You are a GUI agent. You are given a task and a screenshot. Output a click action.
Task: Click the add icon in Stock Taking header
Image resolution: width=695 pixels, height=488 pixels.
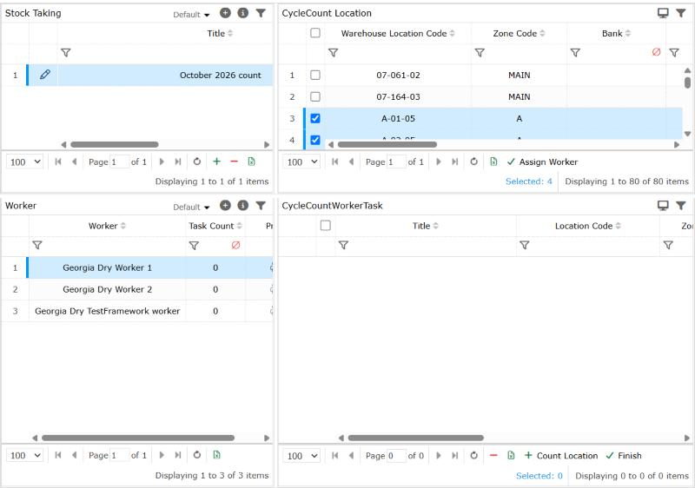point(225,13)
